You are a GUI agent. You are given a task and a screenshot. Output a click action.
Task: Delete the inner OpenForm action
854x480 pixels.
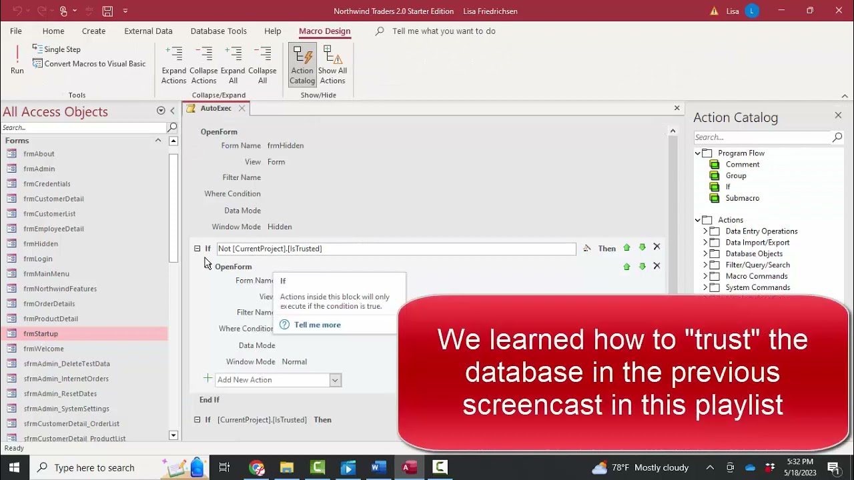pyautogui.click(x=657, y=266)
